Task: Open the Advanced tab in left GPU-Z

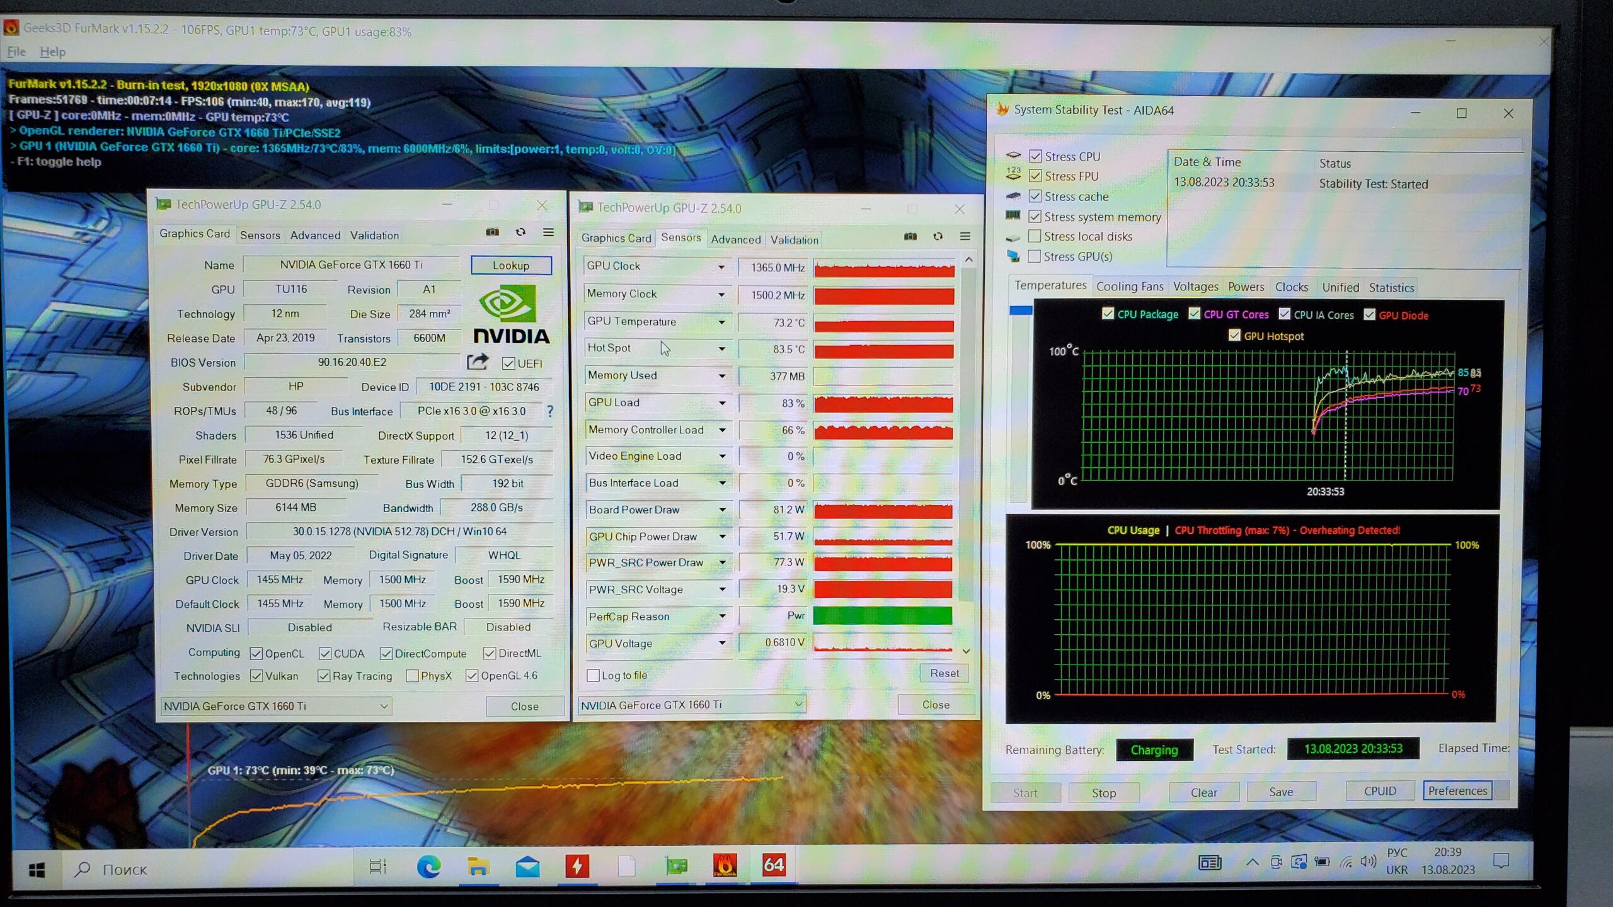Action: (x=315, y=235)
